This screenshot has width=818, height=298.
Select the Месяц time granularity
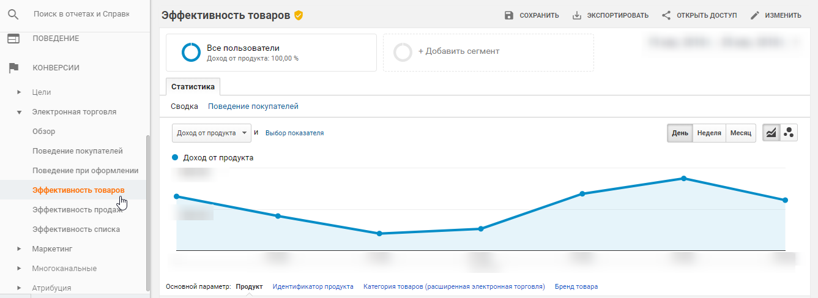coord(741,133)
